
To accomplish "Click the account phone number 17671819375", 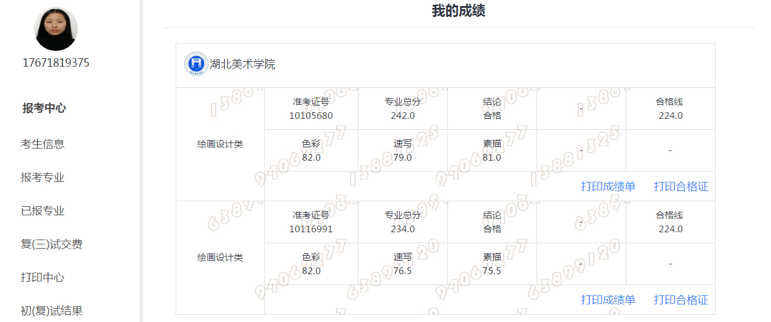I will point(56,62).
